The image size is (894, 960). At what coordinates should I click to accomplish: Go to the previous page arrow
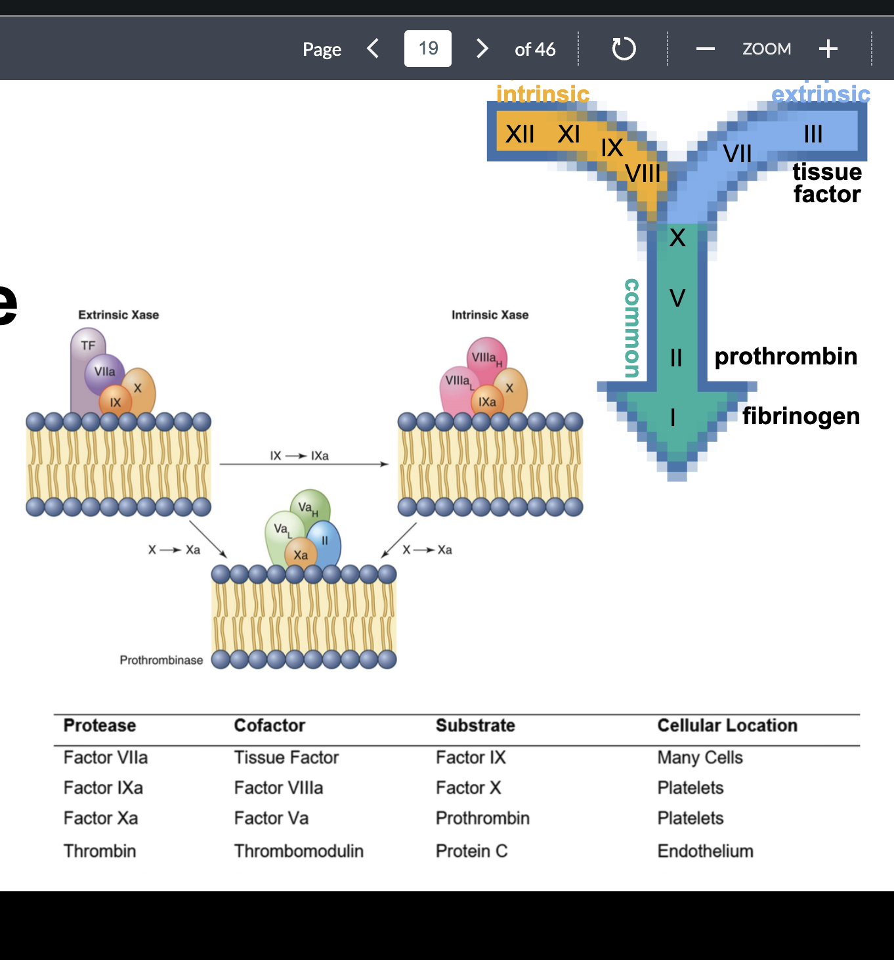(373, 49)
